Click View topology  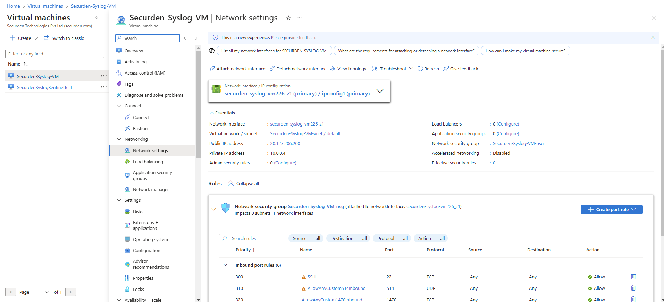(x=348, y=69)
